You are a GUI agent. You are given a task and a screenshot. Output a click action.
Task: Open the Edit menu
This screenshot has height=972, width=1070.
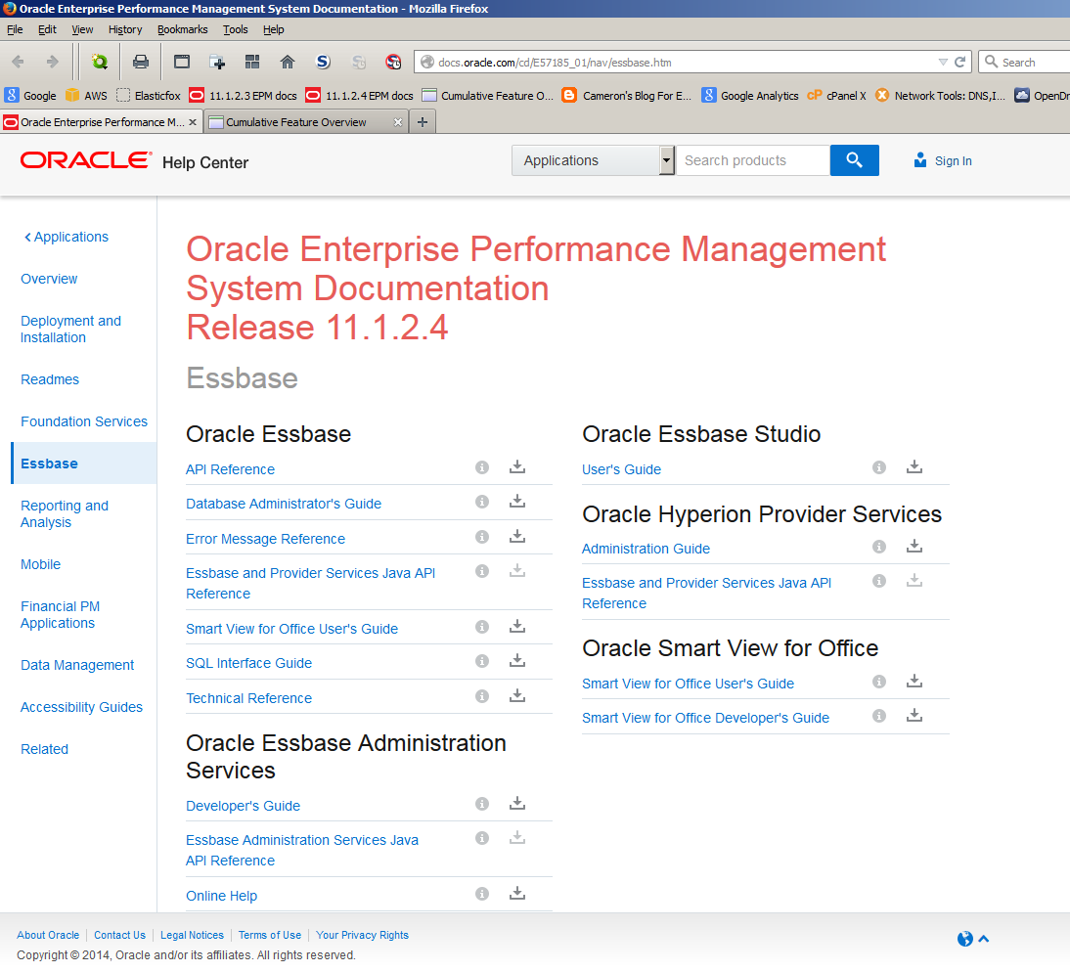click(x=47, y=29)
